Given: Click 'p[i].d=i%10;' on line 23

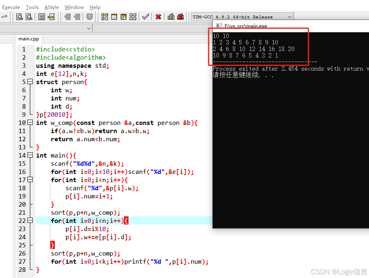Looking at the screenshot, I should click(87, 229).
